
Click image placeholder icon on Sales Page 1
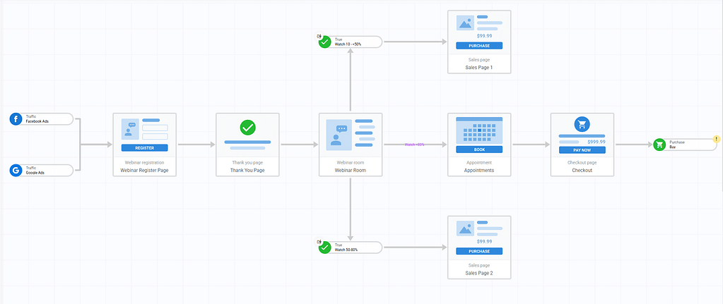(x=465, y=23)
